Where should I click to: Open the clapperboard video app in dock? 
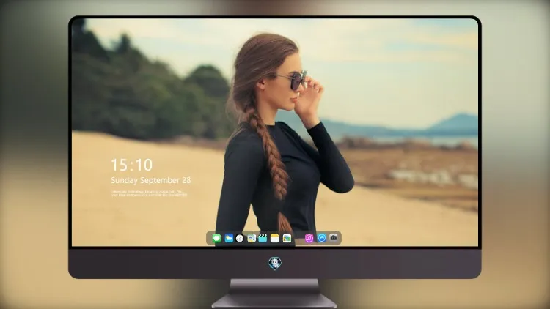(263, 238)
